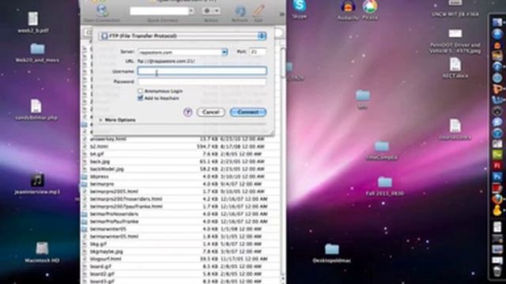Select the blogsurf.html file row

181,259
